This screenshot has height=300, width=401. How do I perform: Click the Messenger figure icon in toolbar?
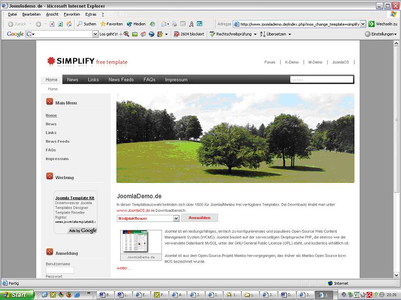191,24
